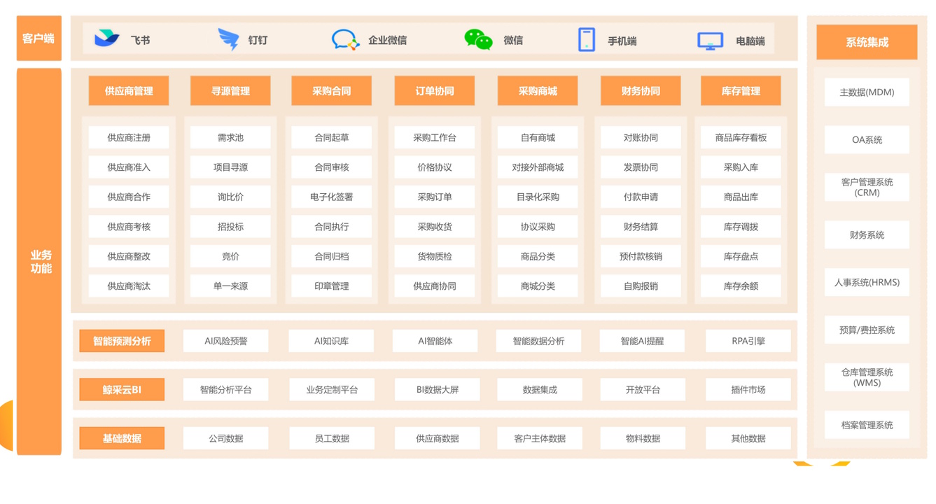
Task: Click the green 微信 (WeChat) icon
Action: (478, 40)
